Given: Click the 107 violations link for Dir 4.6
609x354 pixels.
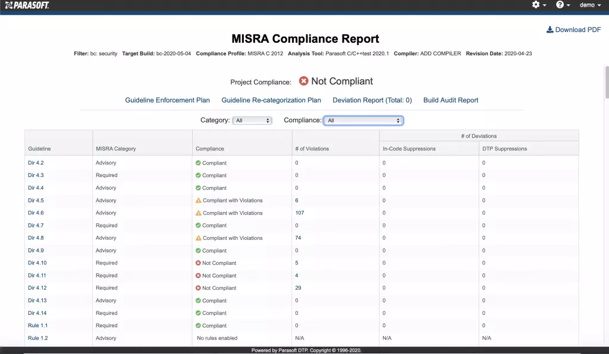Looking at the screenshot, I should 300,213.
